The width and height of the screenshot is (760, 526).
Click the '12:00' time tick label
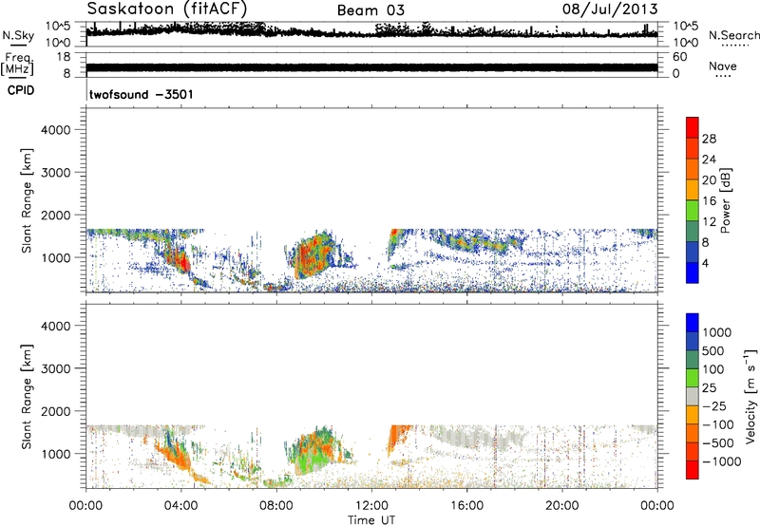point(371,506)
